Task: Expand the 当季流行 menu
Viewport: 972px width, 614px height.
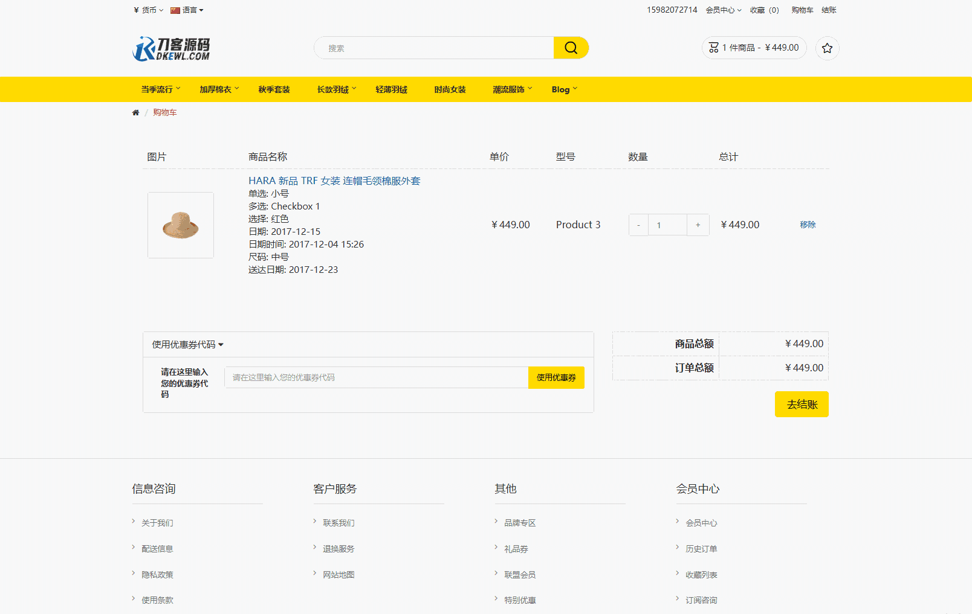Action: pyautogui.click(x=161, y=89)
